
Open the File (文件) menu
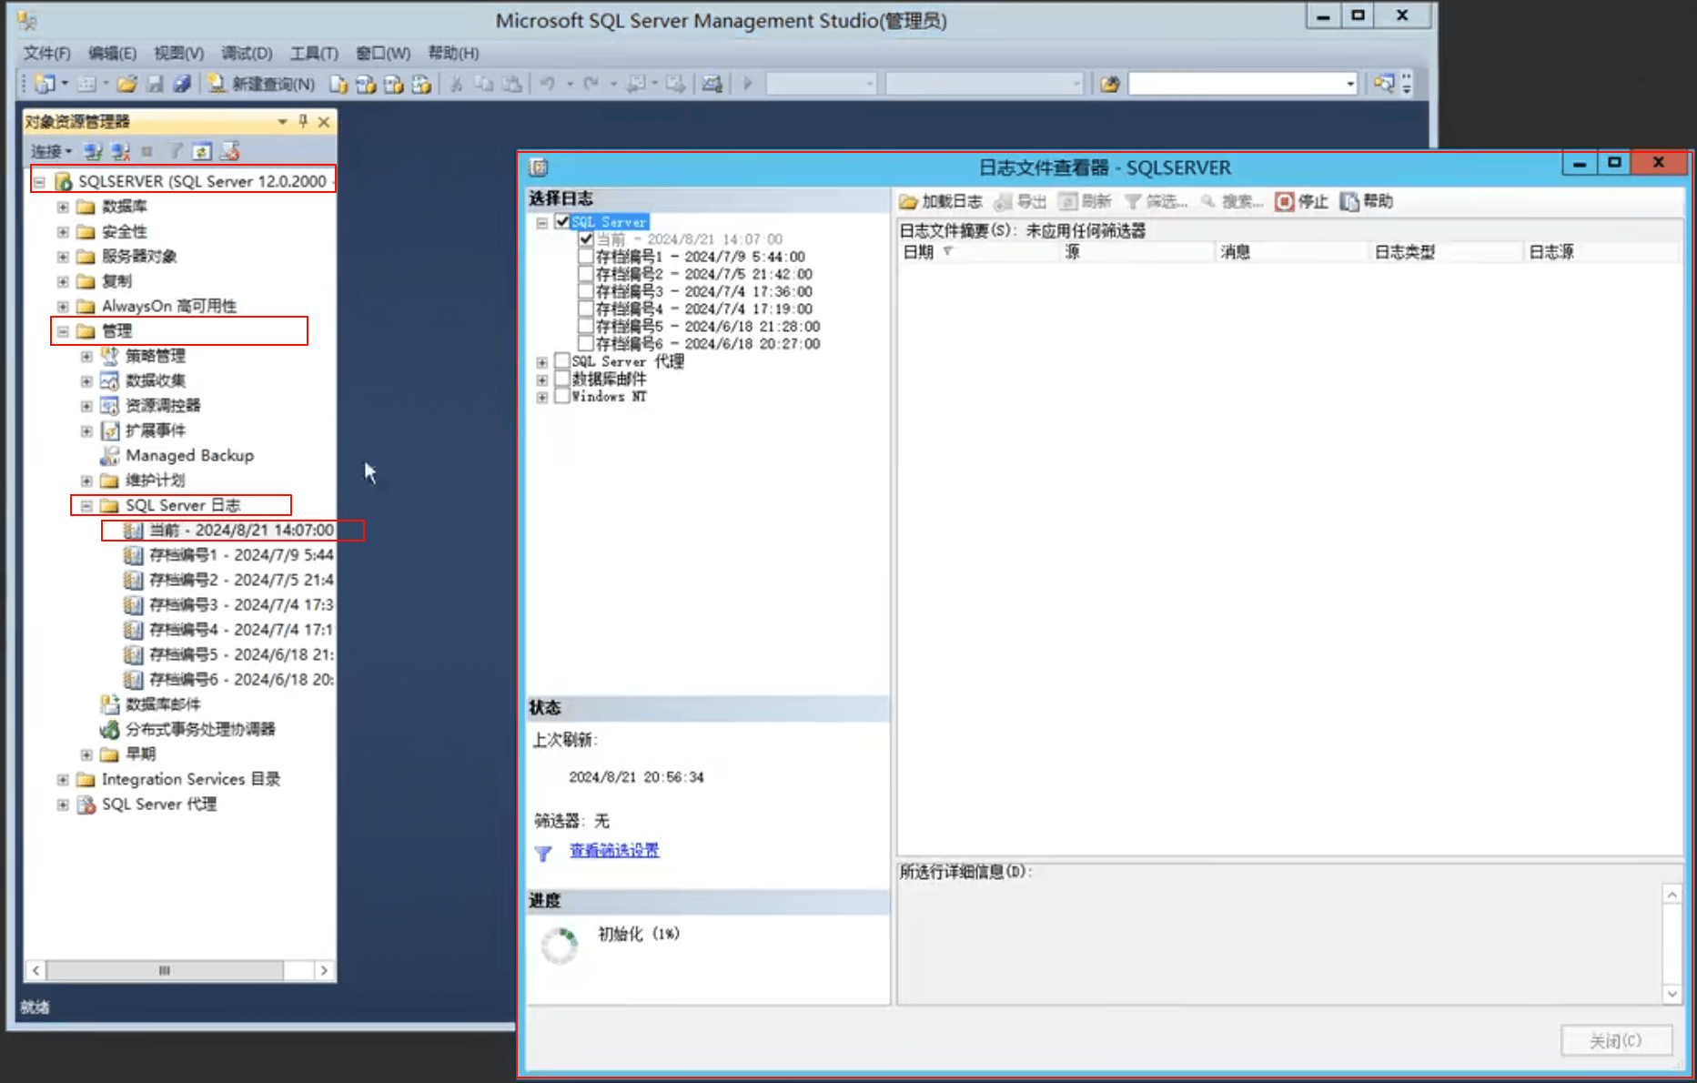click(46, 53)
